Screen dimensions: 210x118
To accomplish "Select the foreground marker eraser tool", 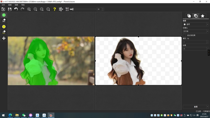I will click(4, 20).
